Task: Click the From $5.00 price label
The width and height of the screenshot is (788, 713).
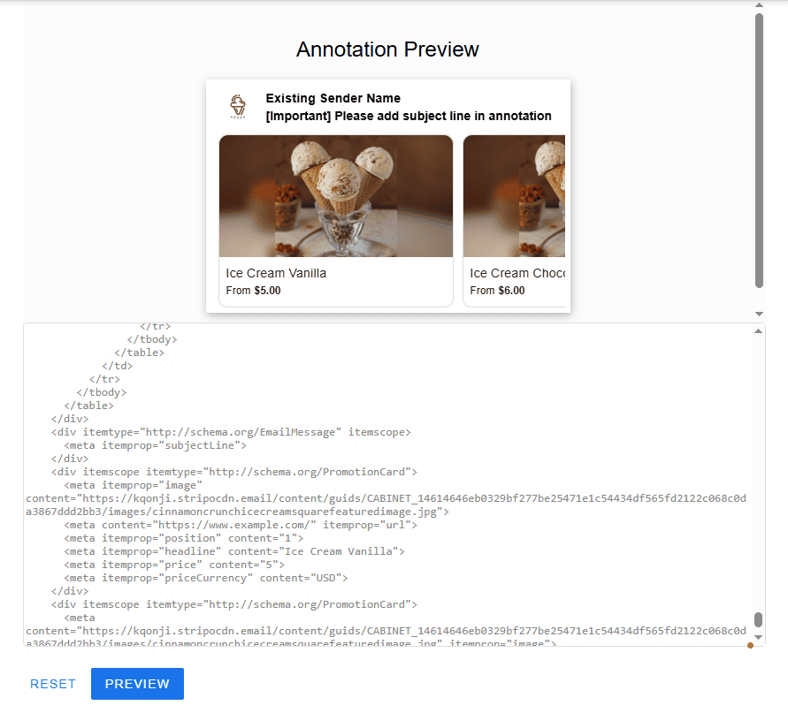Action: pos(253,291)
